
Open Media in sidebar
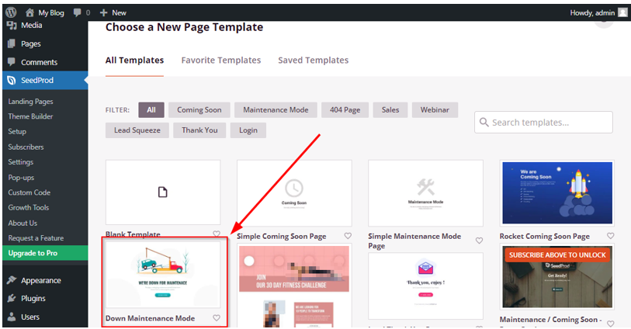[31, 26]
